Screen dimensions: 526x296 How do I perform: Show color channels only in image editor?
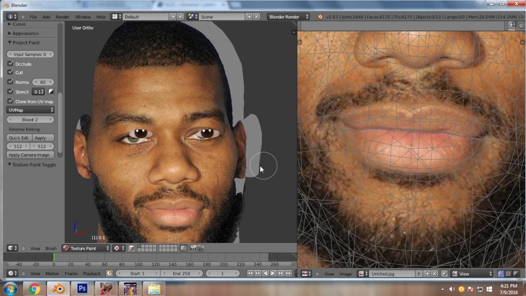pos(508,274)
